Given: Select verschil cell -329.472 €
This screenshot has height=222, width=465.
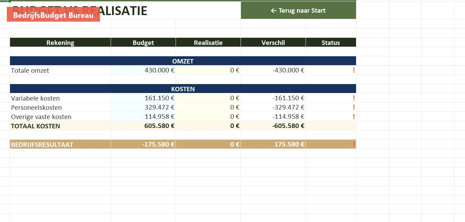Looking at the screenshot, I should [273, 107].
